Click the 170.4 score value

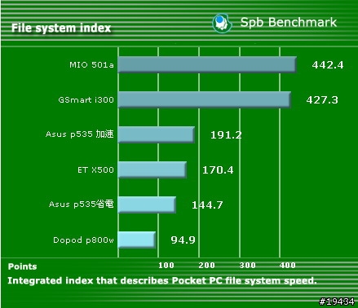point(218,170)
